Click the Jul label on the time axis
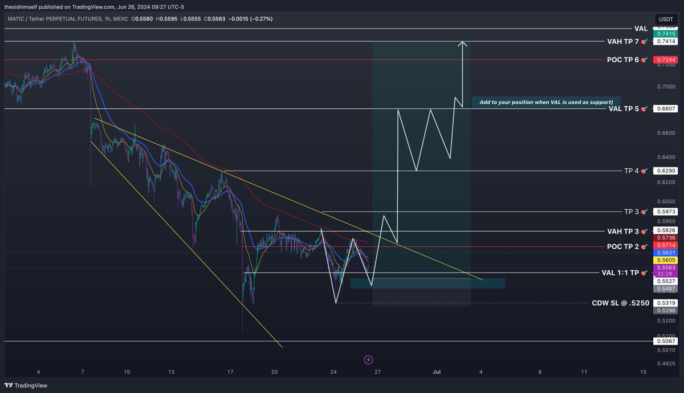This screenshot has height=393, width=684. (437, 371)
